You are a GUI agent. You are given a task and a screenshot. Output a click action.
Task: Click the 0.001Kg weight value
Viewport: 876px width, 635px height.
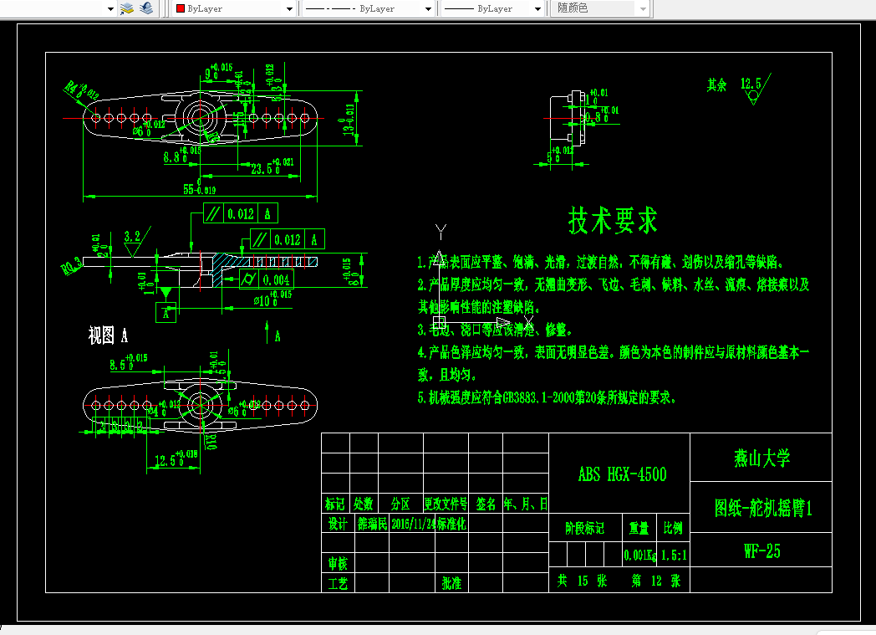pos(639,556)
